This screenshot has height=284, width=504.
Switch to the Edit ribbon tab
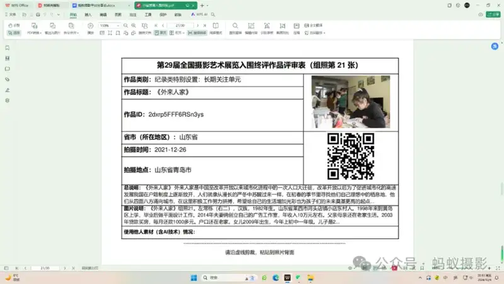click(x=103, y=14)
